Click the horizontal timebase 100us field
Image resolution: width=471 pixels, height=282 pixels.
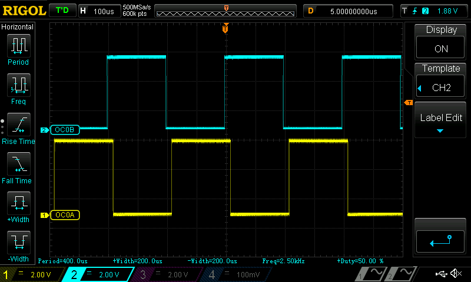[x=99, y=11]
